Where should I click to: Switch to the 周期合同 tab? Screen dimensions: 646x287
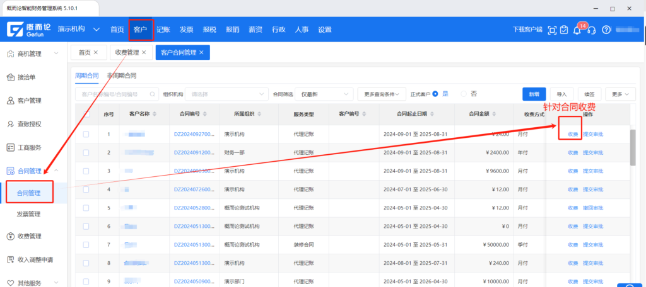[86, 76]
